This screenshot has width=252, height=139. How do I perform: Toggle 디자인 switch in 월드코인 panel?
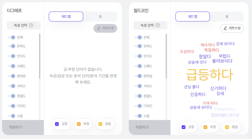[x=138, y=106]
